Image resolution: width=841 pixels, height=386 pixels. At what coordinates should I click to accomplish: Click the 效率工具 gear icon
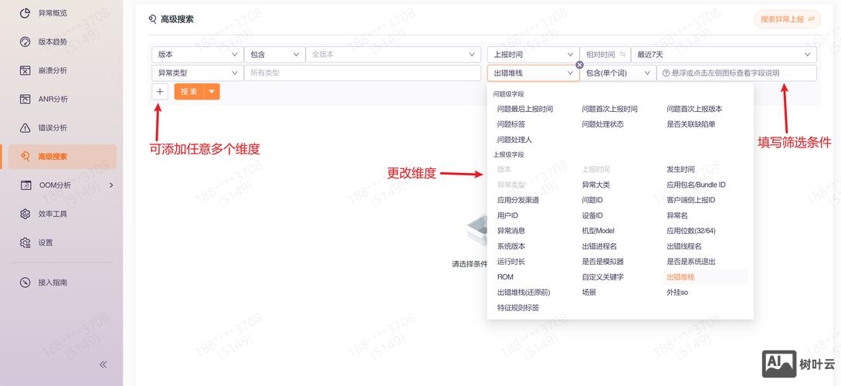coord(25,214)
